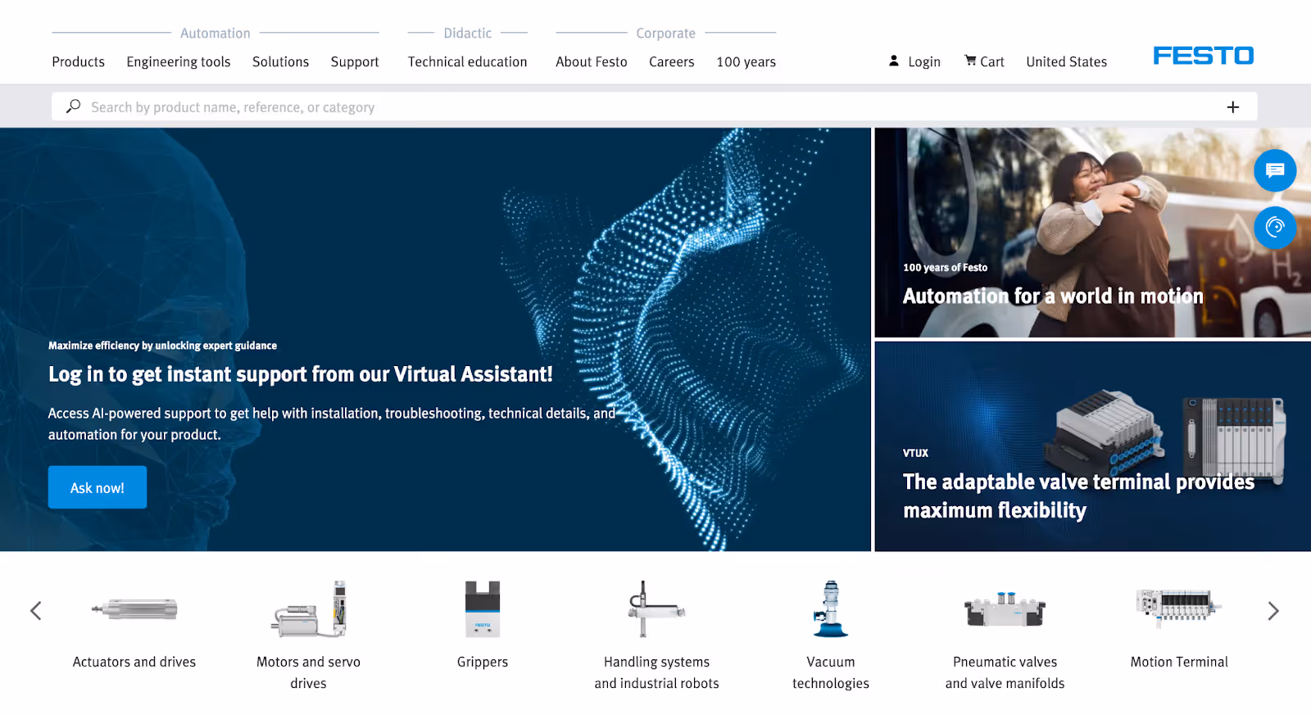
Task: Click the Handling systems robot image
Action: [656, 609]
